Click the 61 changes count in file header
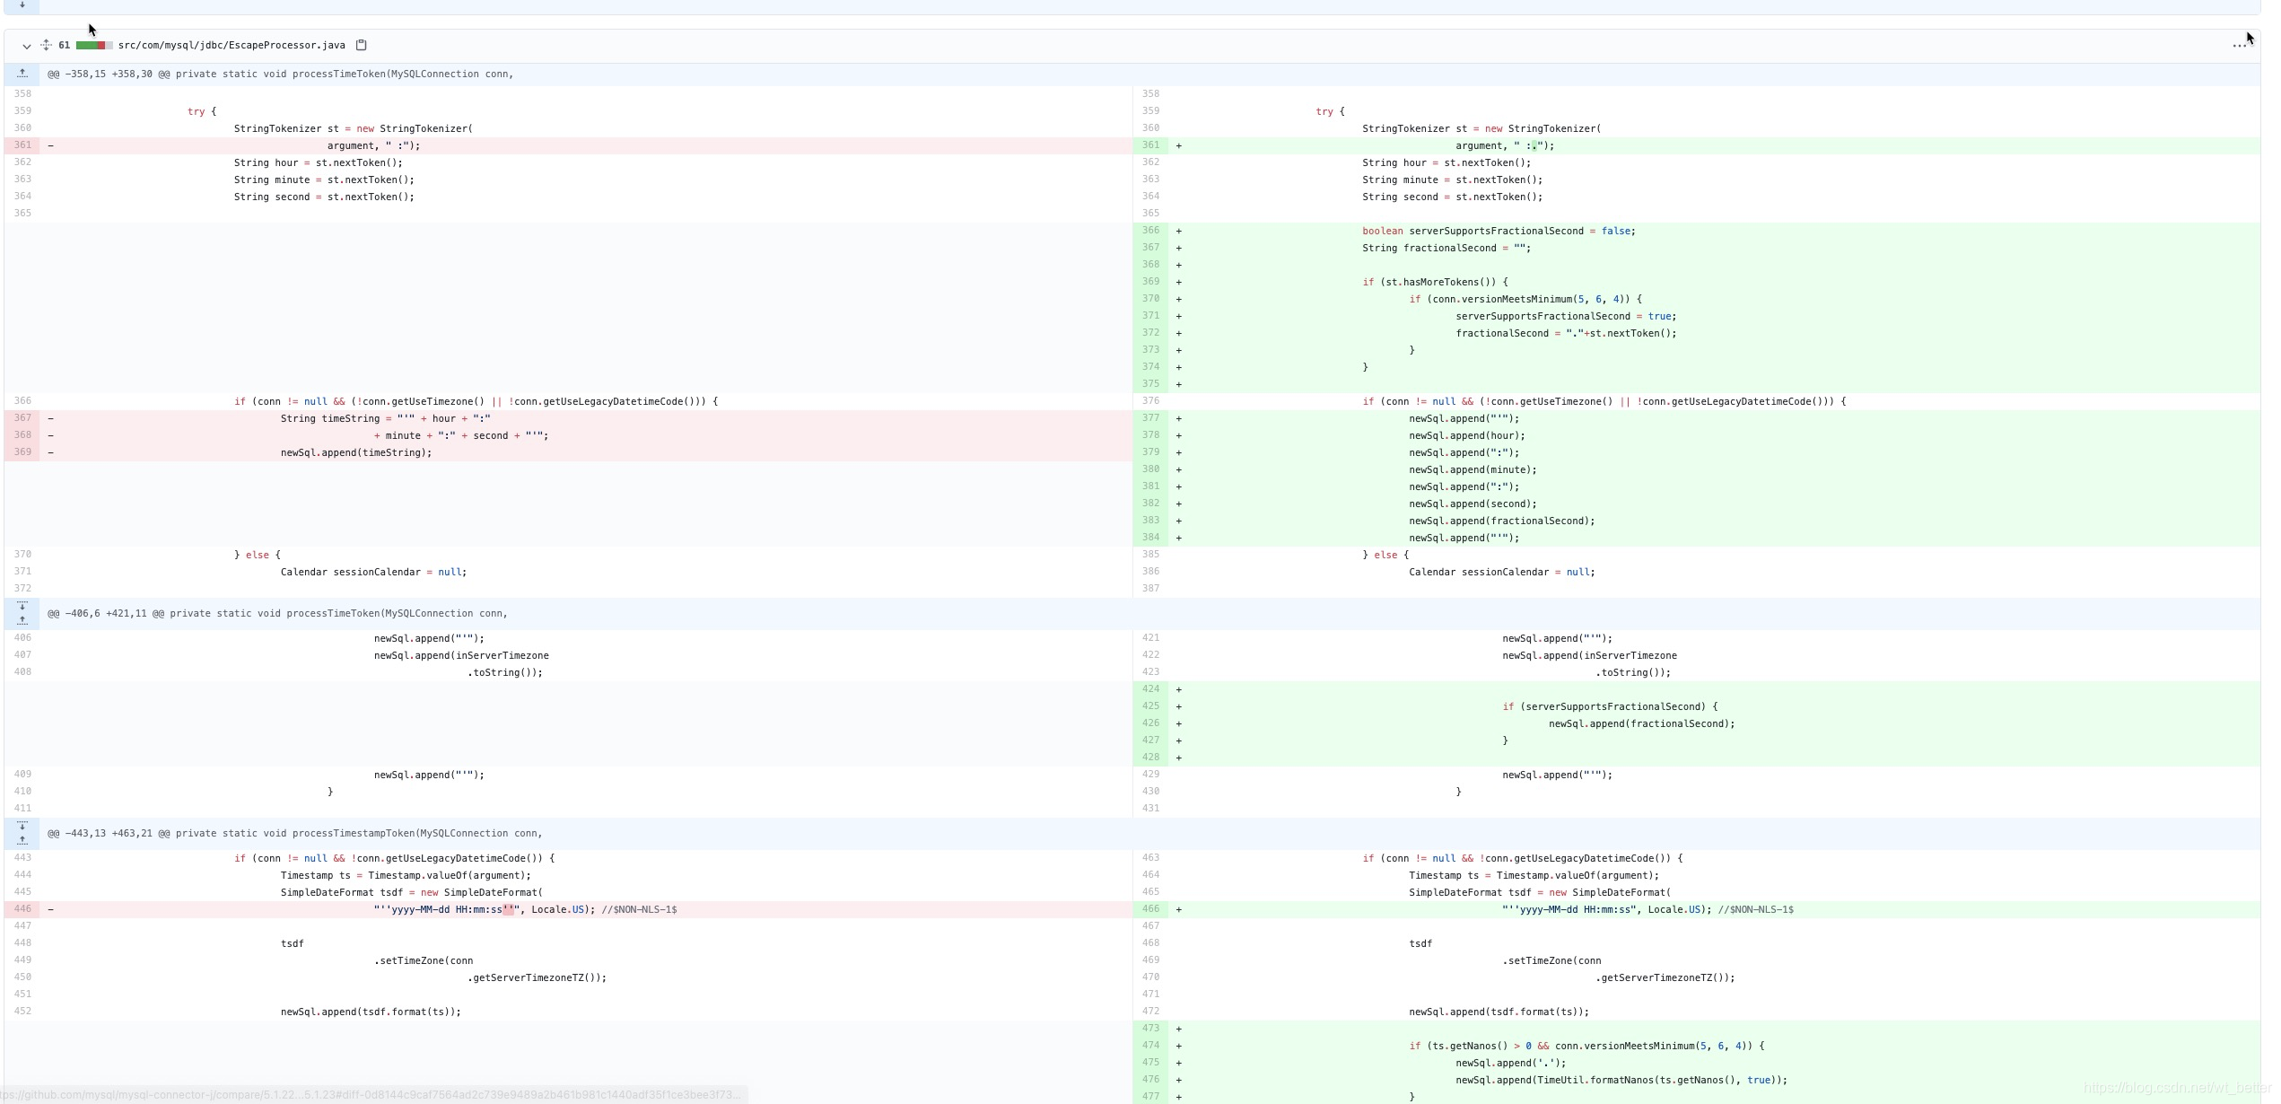The width and height of the screenshot is (2281, 1104). point(64,45)
